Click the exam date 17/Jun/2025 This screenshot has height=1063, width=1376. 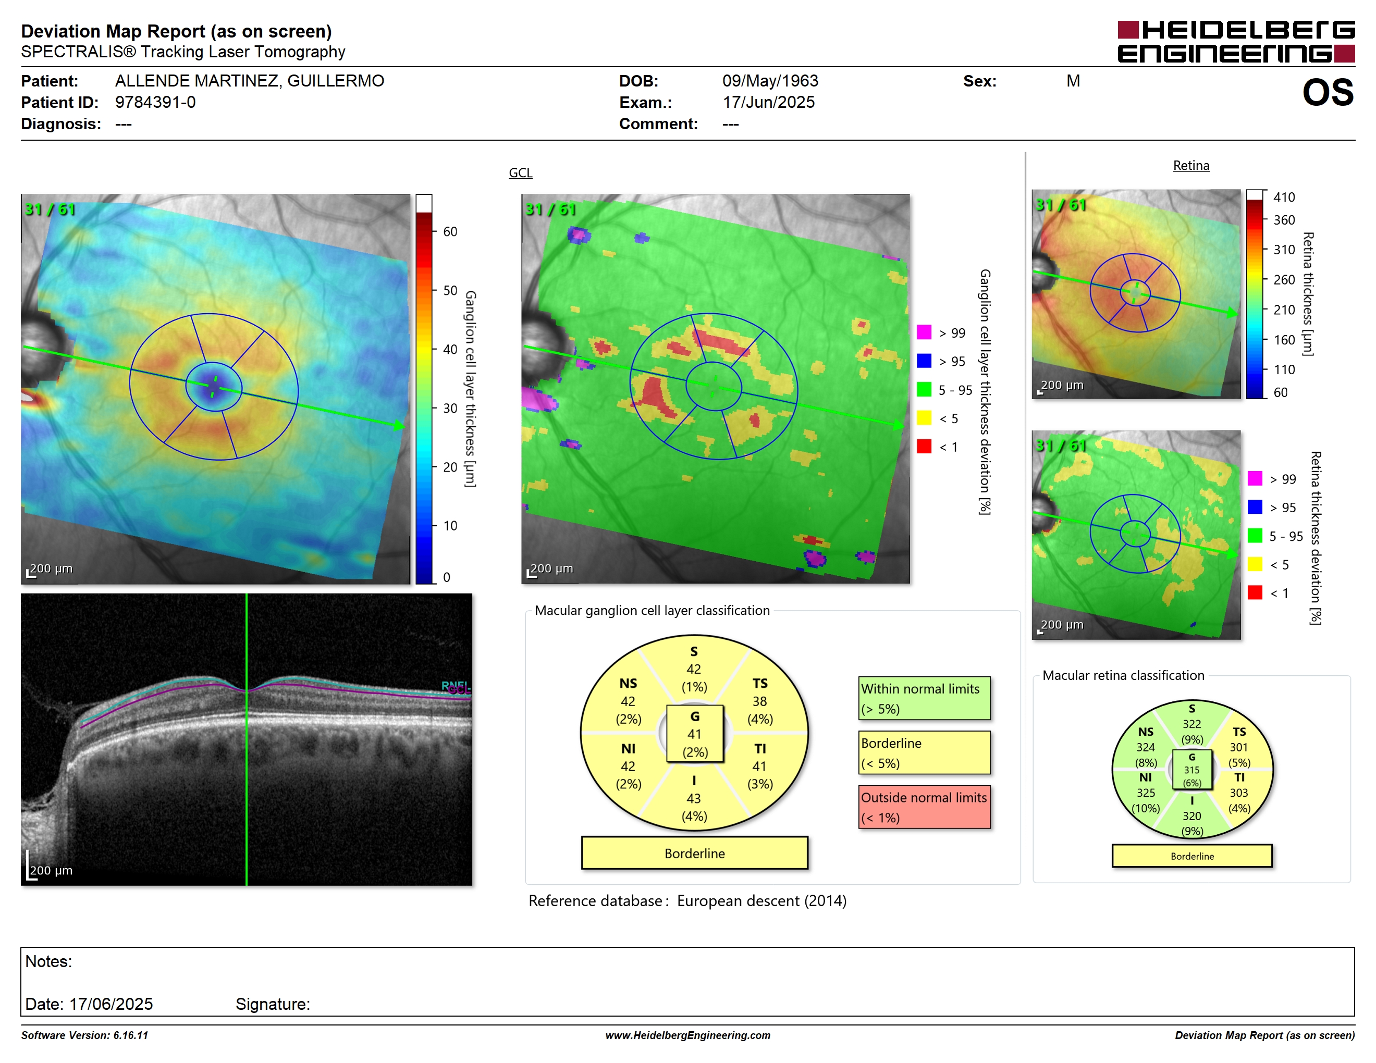coord(768,102)
